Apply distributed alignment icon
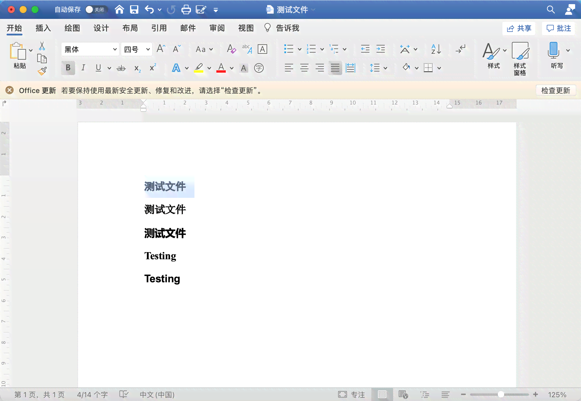The height and width of the screenshot is (401, 581). 350,68
